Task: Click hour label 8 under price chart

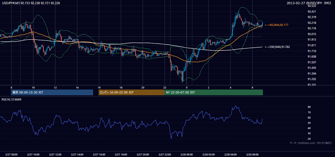Action: click(11, 87)
